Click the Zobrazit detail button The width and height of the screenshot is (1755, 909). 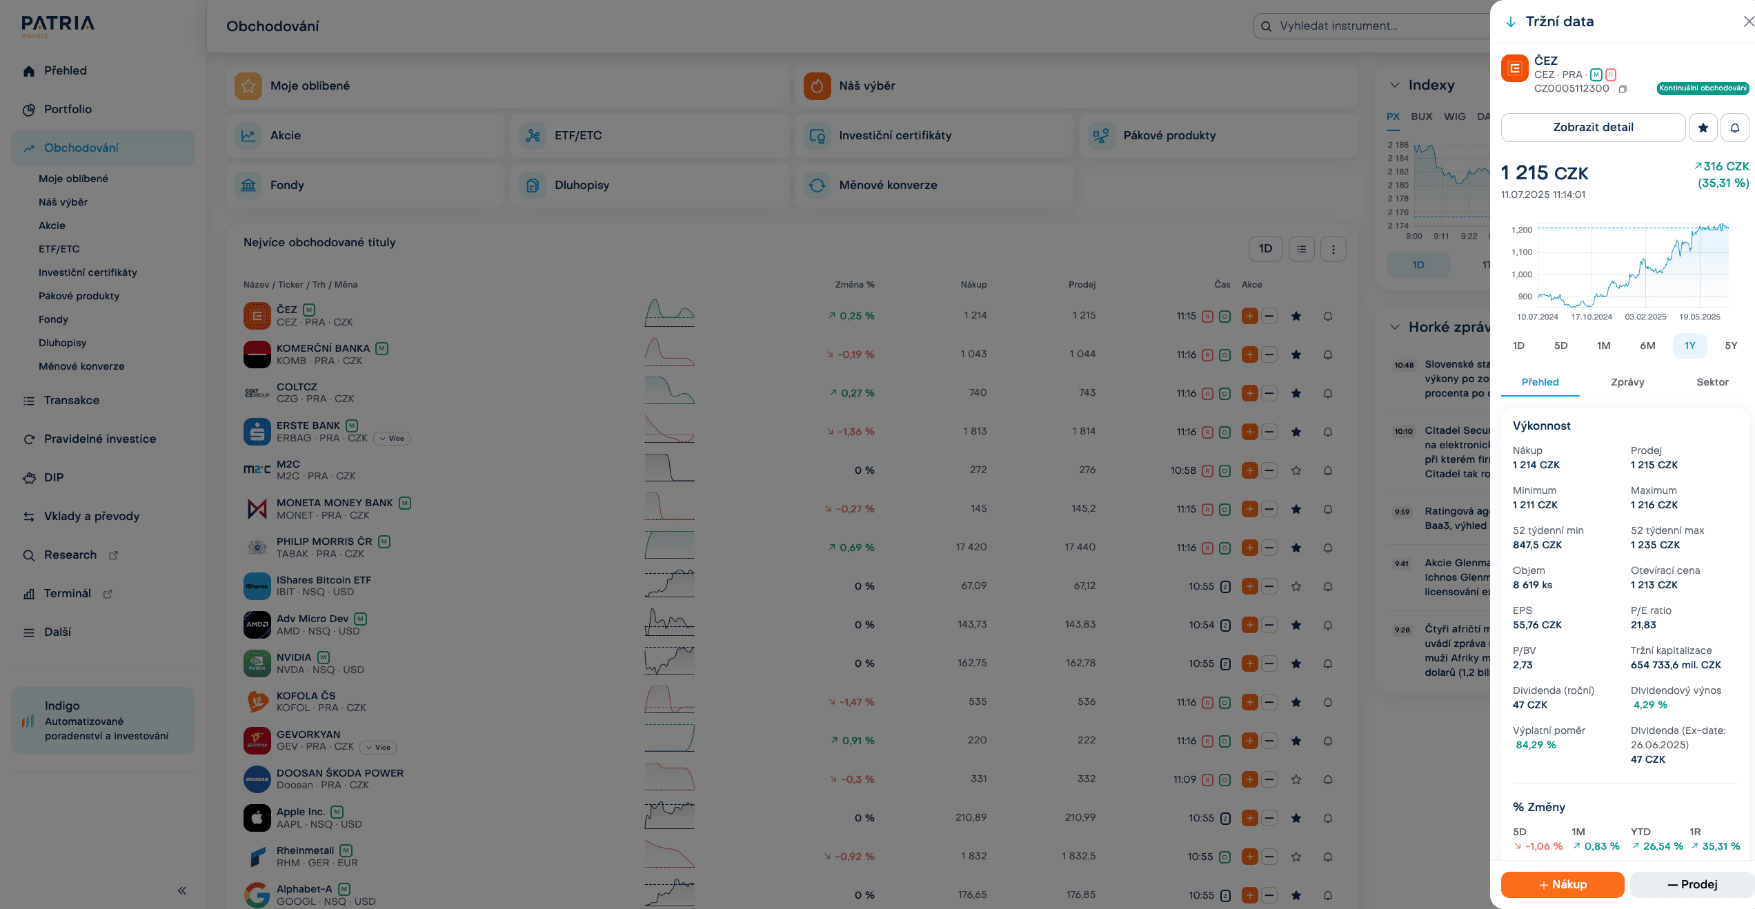(1592, 128)
